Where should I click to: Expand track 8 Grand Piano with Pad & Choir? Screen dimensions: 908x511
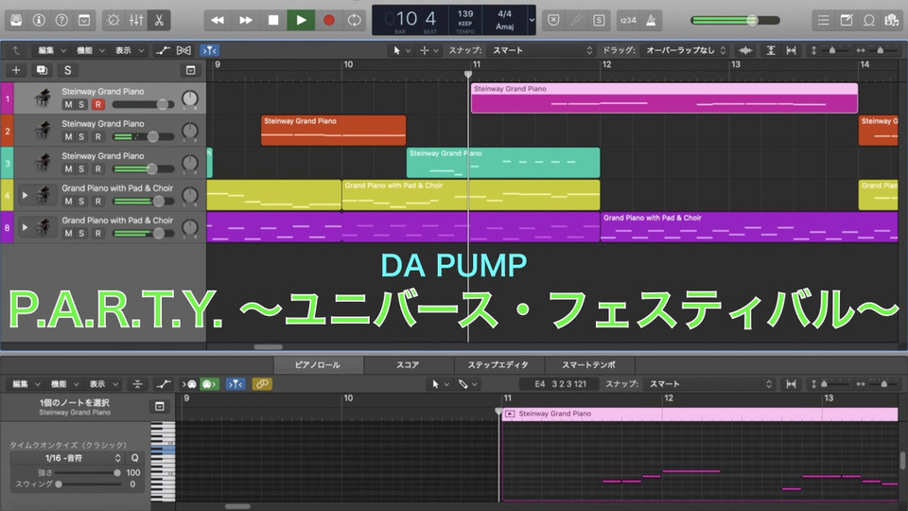[25, 228]
